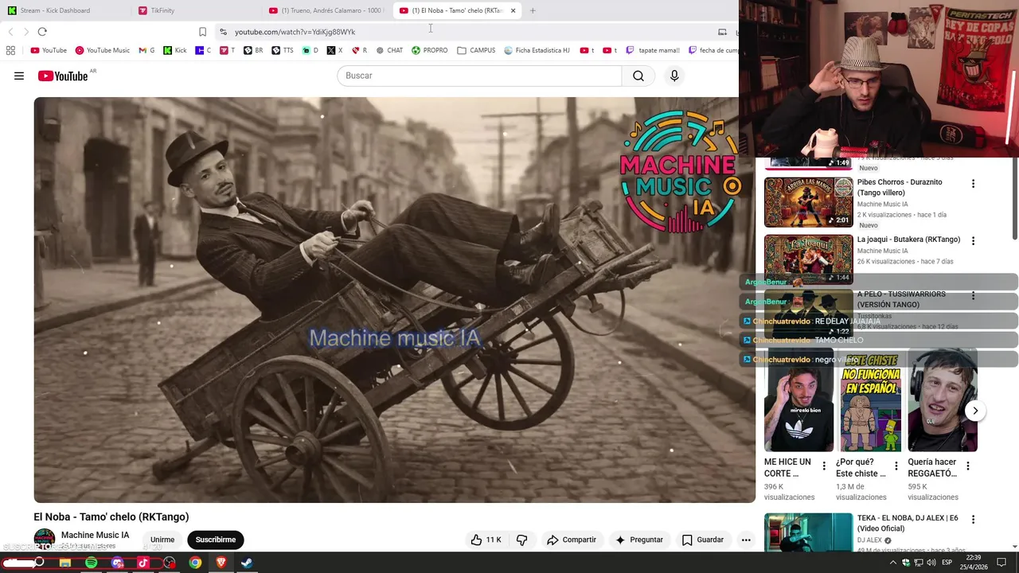Open the X bookmark
Viewport: 1019px width, 573px height.
coord(334,50)
